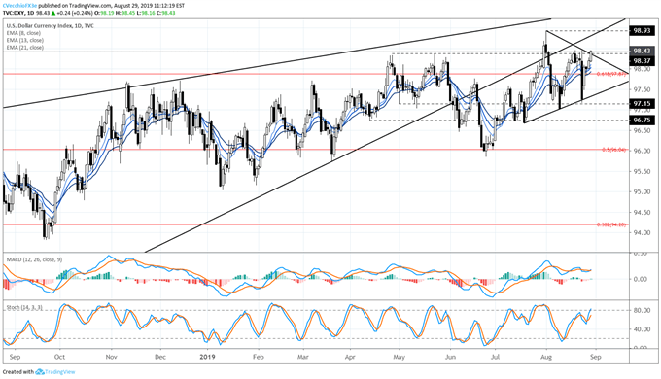Click the C:98.43 close value in header
The width and height of the screenshot is (661, 379).
pos(165,13)
